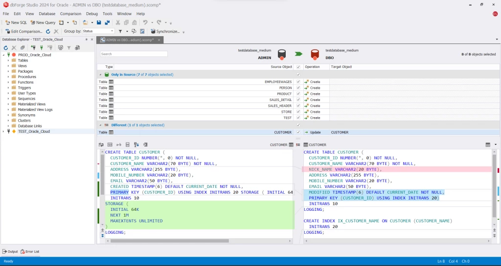Open the Debug menu
This screenshot has width=501, height=266.
[x=92, y=14]
